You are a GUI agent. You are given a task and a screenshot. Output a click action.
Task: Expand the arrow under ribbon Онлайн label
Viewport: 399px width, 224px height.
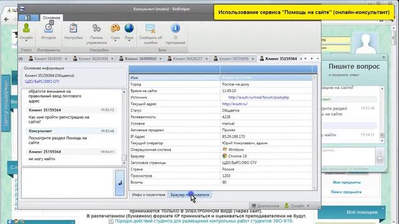click(x=26, y=41)
